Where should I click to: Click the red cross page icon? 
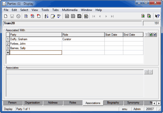[x=32, y=16]
